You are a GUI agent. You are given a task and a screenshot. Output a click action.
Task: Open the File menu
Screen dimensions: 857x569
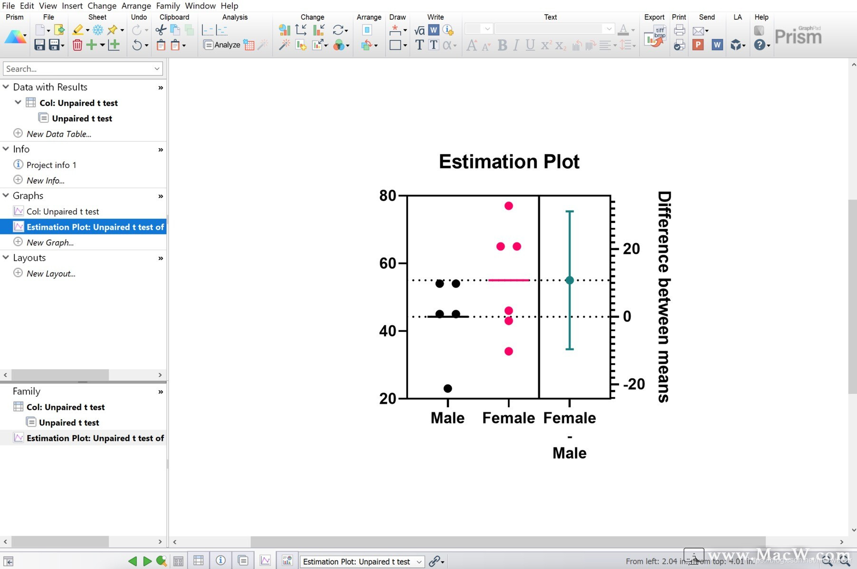(9, 6)
